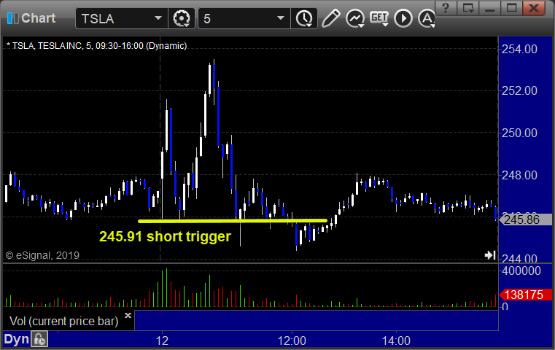Open the TSLA symbol dropdown
This screenshot has width=555, height=350.
coord(158,18)
